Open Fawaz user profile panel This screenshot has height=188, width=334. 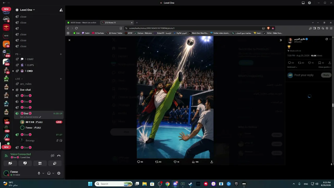(x=18, y=173)
